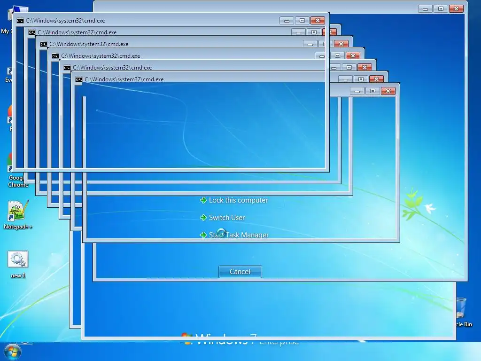This screenshot has height=361, width=481.
Task: Maximize the rearmost window containing Cancel button
Action: (x=441, y=9)
